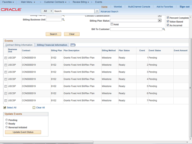The width and height of the screenshot is (192, 144).
Task: Click the global search go arrow button
Action: pos(97,11)
